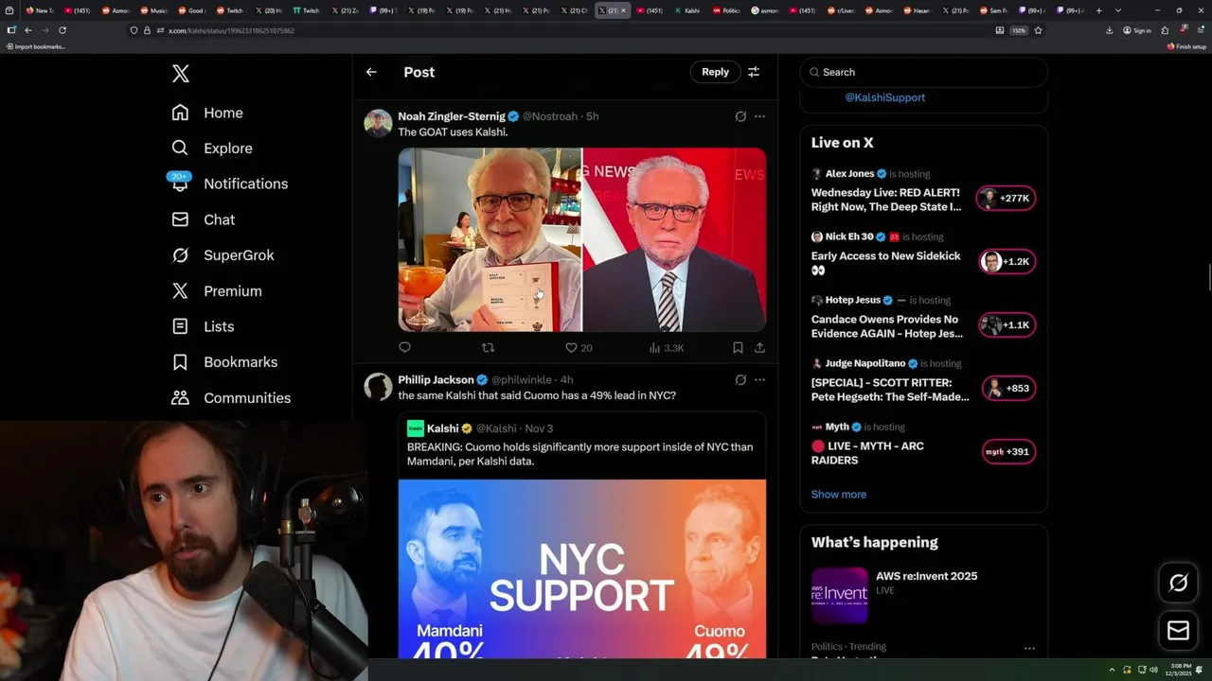
Task: Click browser Sign in button
Action: point(1137,30)
